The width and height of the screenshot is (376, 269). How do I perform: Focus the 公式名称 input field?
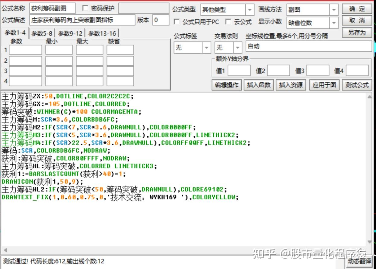(53, 9)
